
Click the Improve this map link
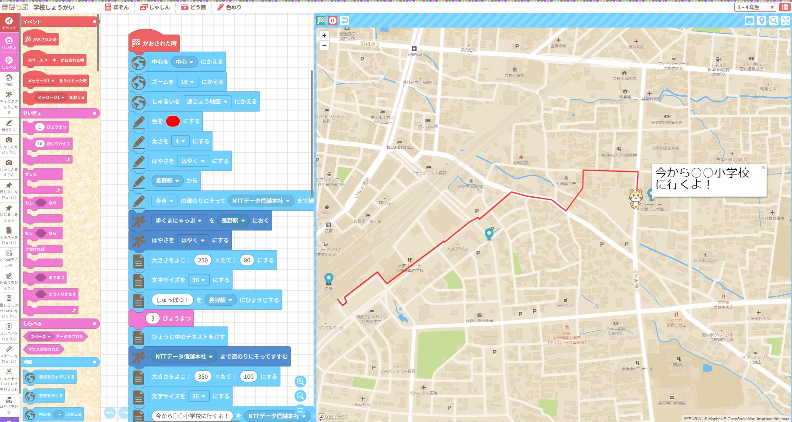click(773, 419)
